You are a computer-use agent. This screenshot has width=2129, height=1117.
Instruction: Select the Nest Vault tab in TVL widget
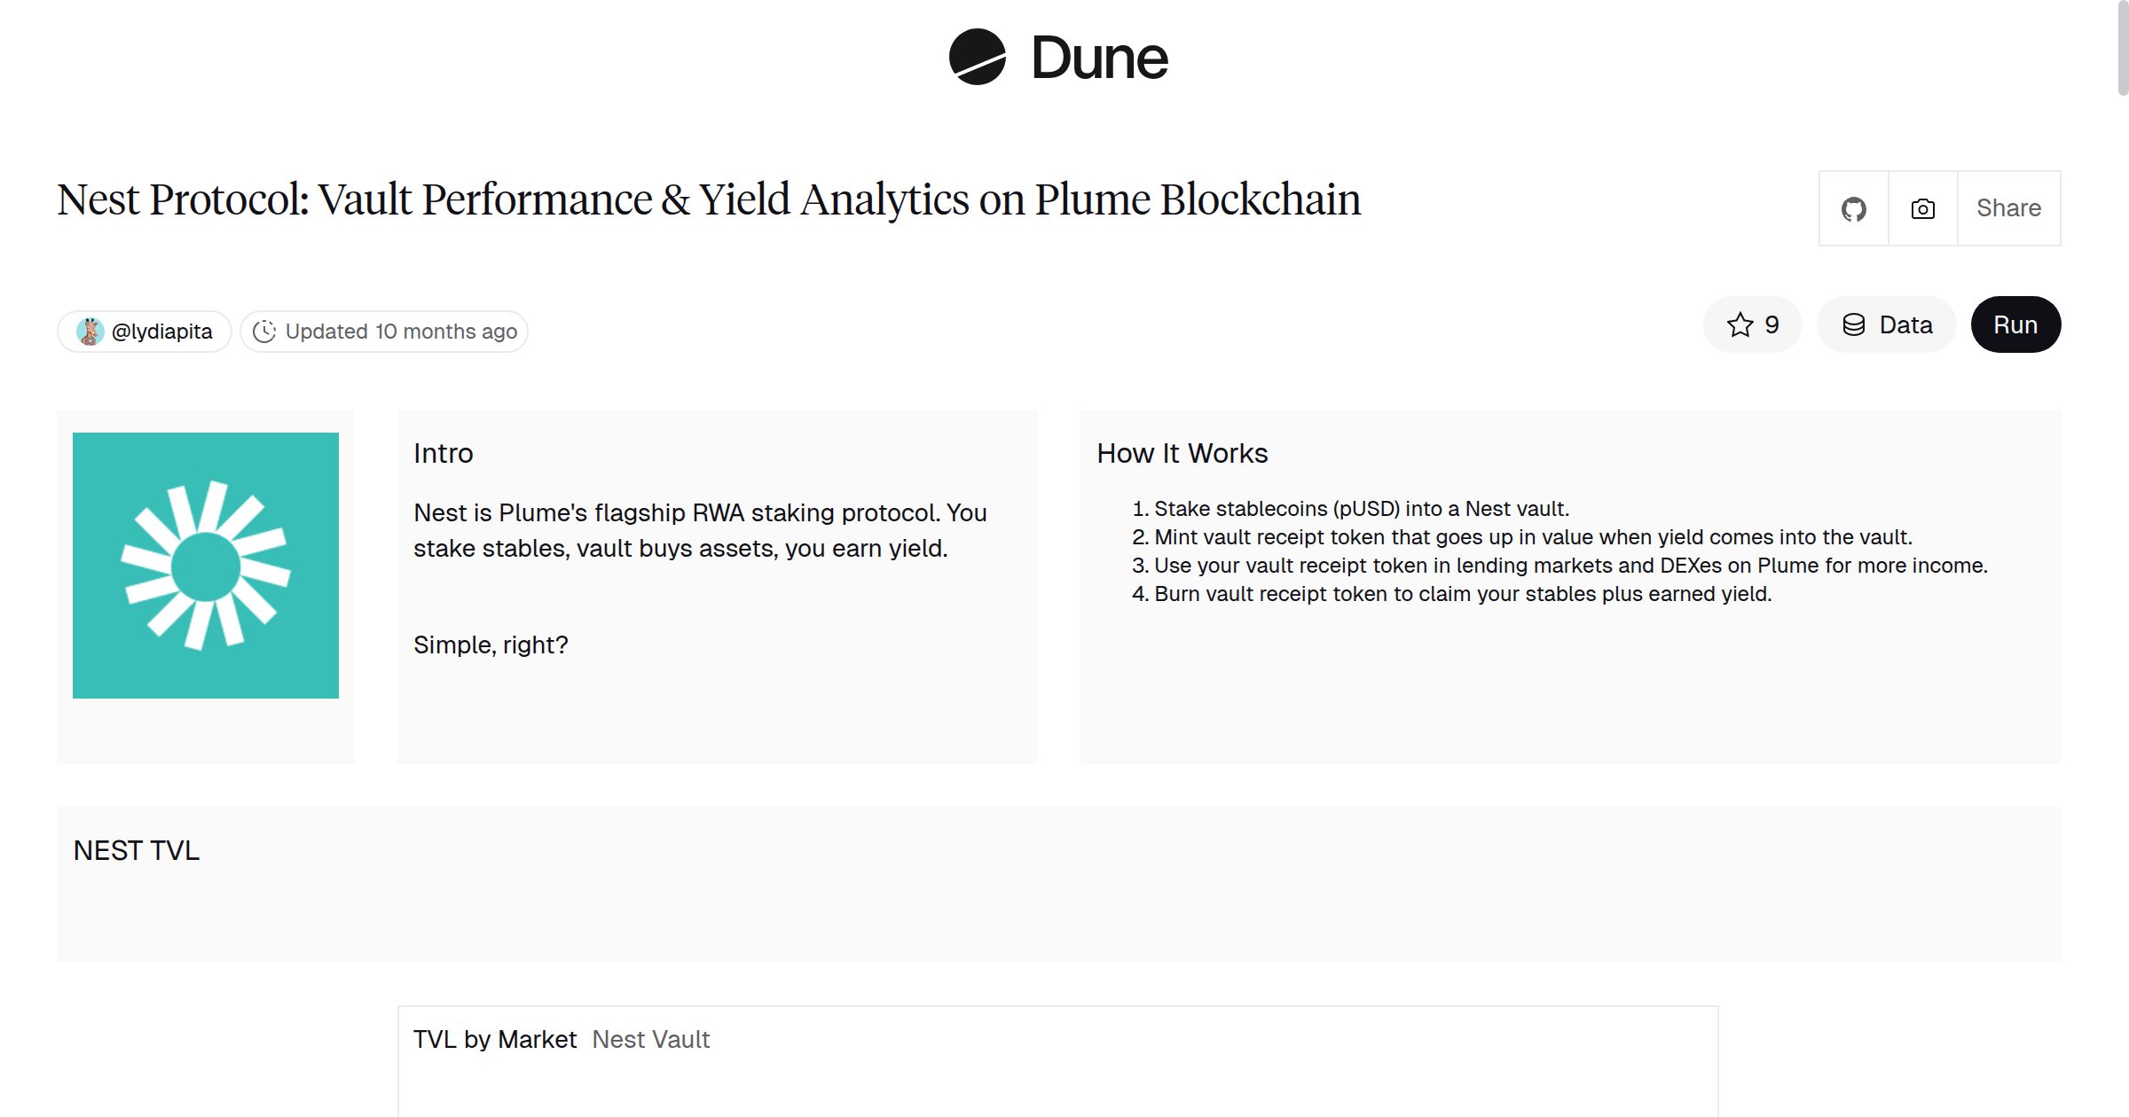click(650, 1038)
